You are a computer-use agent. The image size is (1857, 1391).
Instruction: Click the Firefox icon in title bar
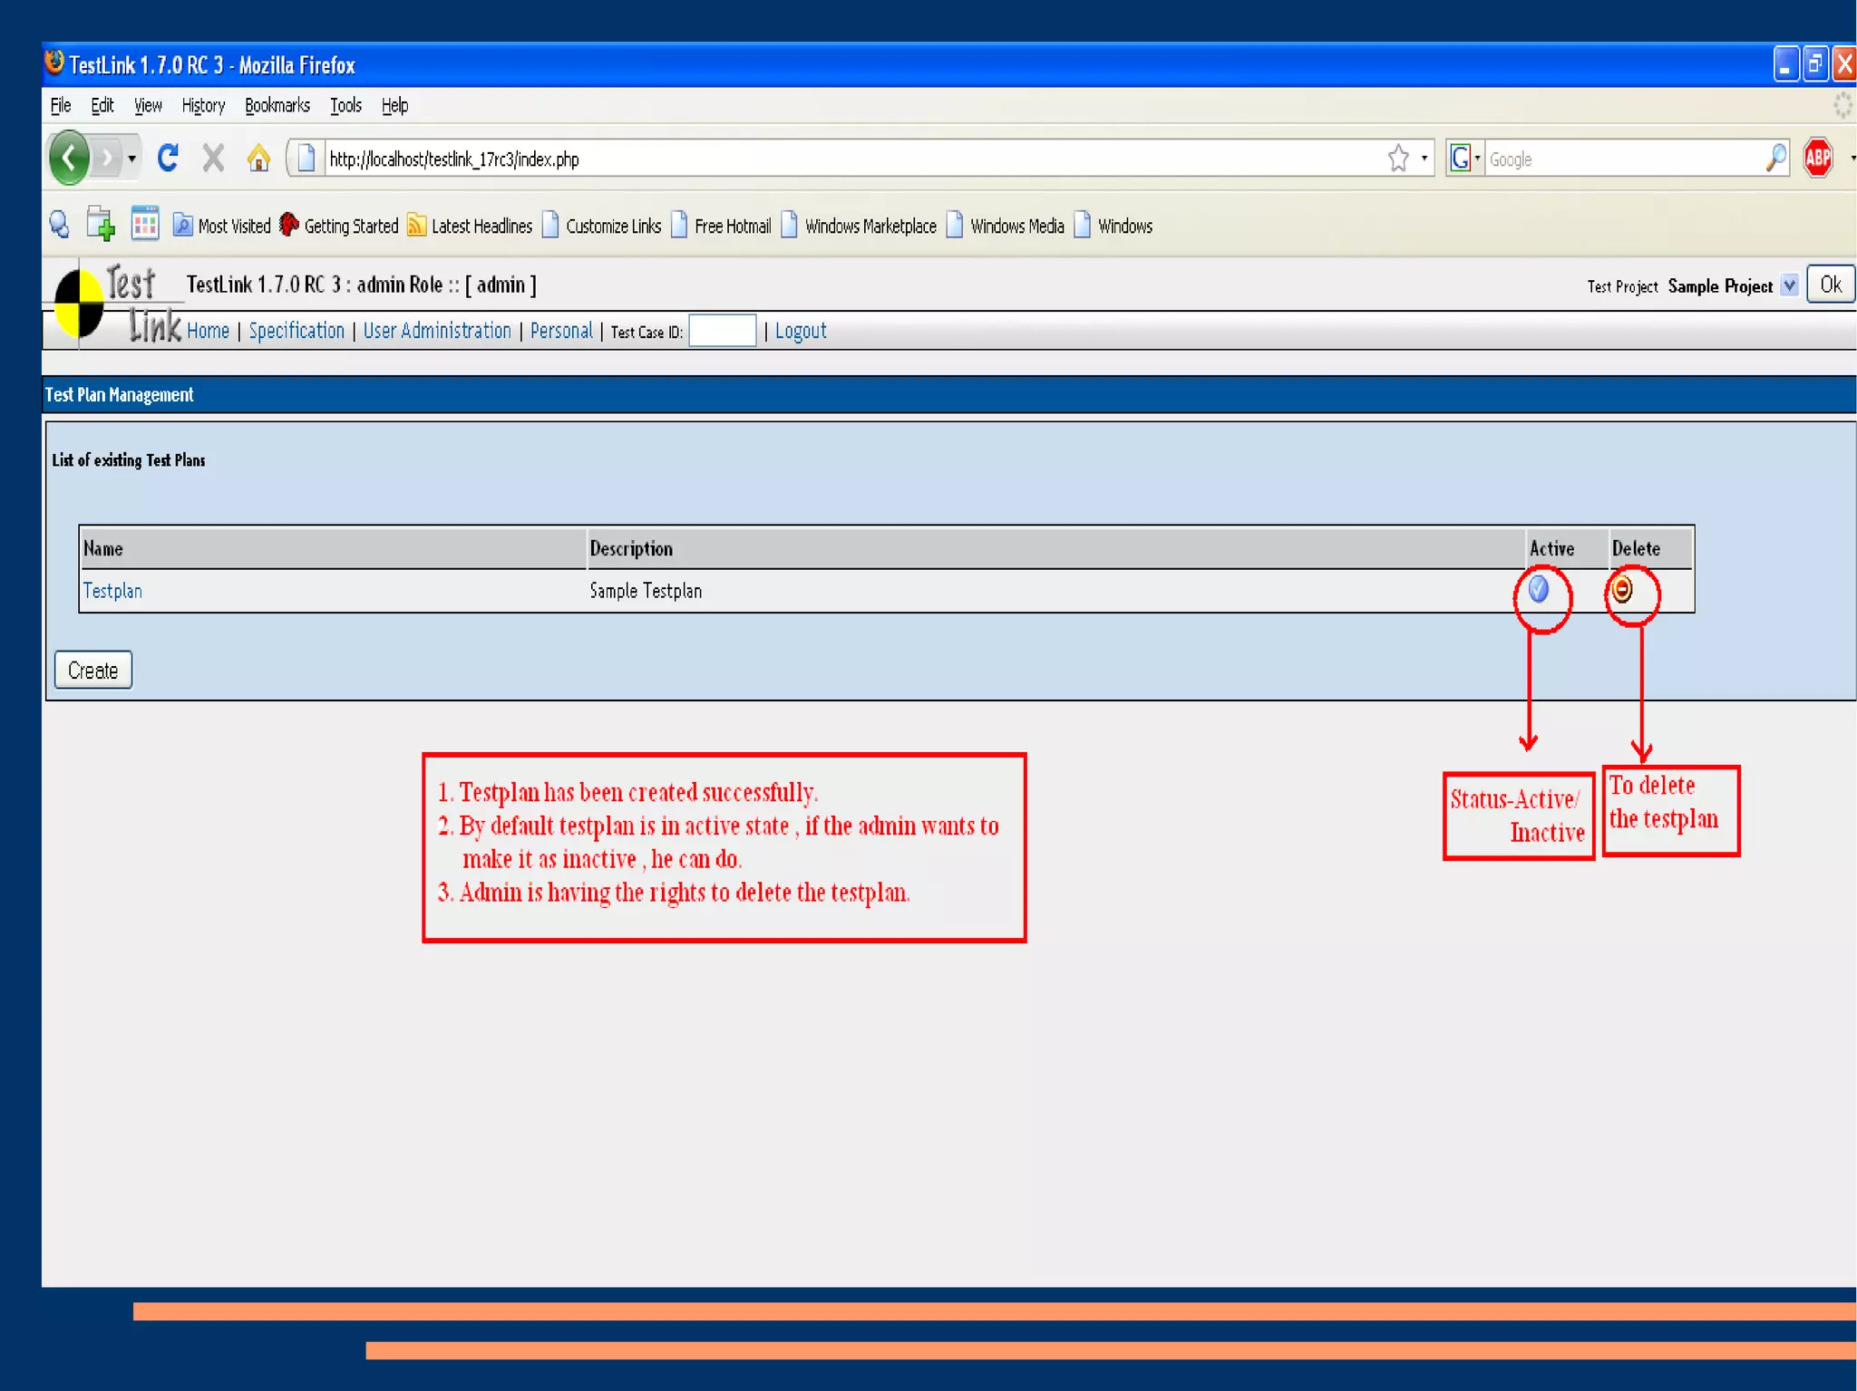point(54,63)
